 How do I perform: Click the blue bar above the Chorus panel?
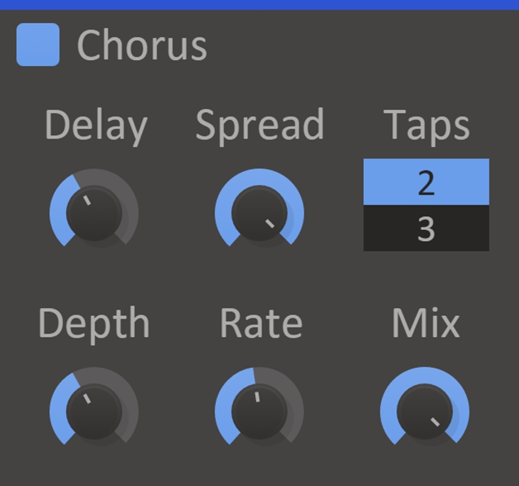pyautogui.click(x=259, y=4)
